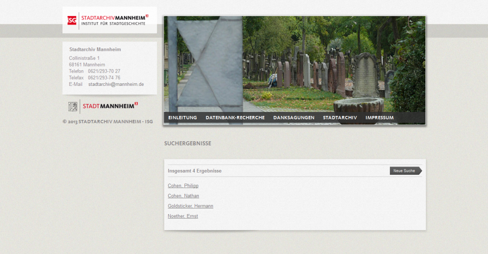The height and width of the screenshot is (254, 488).
Task: Go to the Datenbank-Recherche page
Action: point(235,118)
